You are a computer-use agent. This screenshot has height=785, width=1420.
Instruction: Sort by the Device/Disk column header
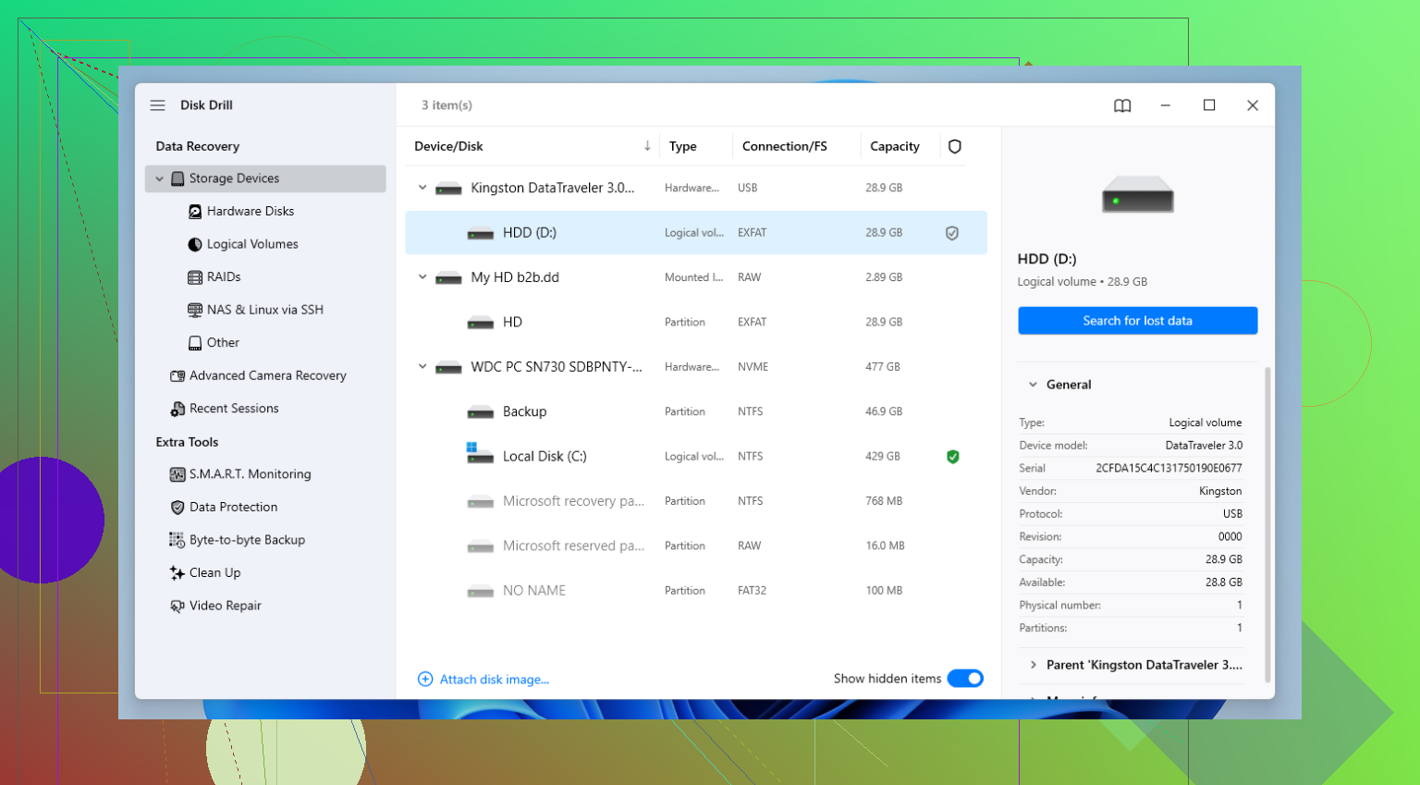pos(448,146)
